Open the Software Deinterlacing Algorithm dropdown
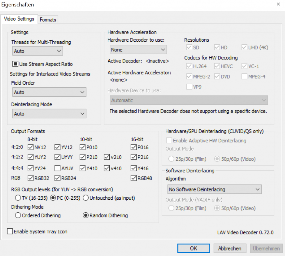Image resolution: width=285 pixels, height=256 pixels. 214,189
